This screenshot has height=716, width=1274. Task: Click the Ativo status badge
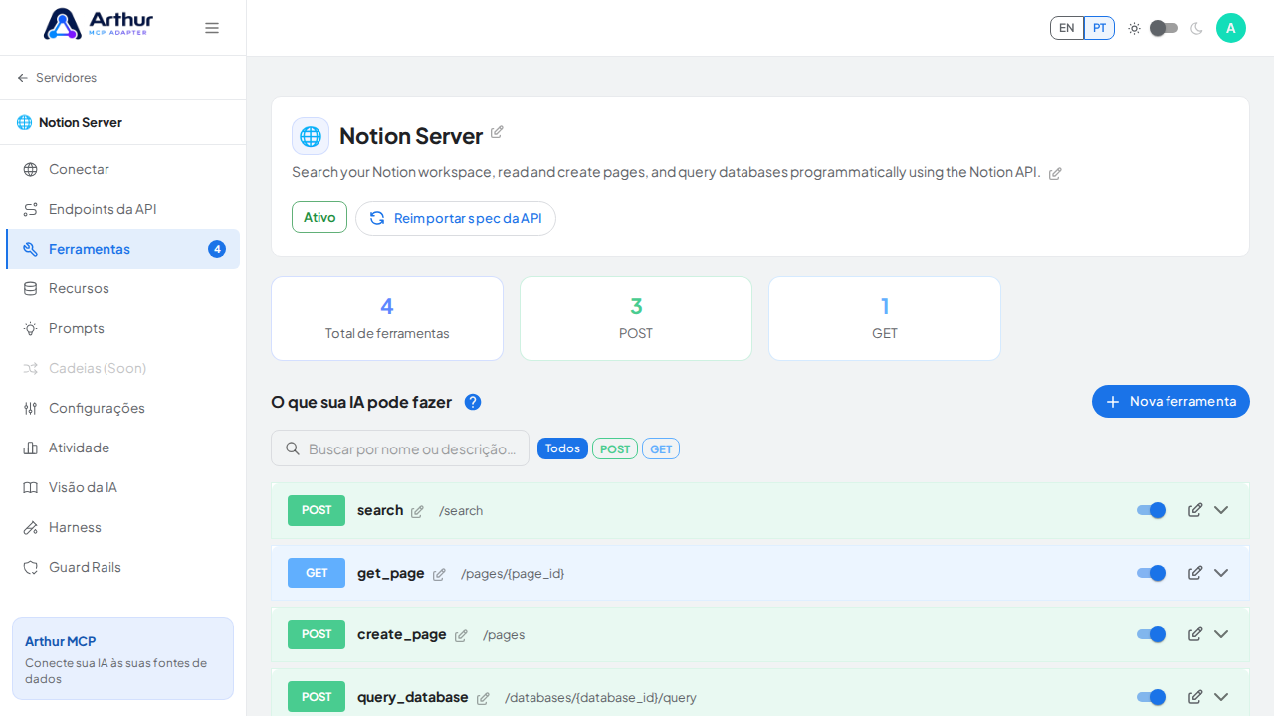click(x=319, y=217)
